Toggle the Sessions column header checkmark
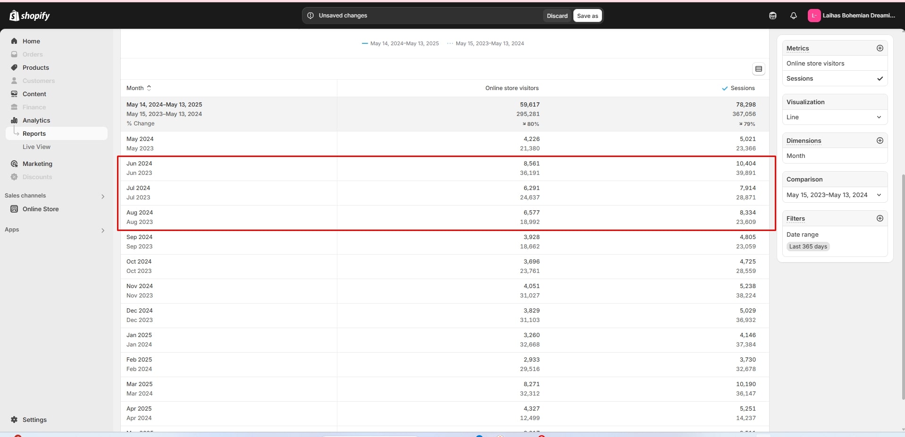Screen dimensions: 905x437 725,89
